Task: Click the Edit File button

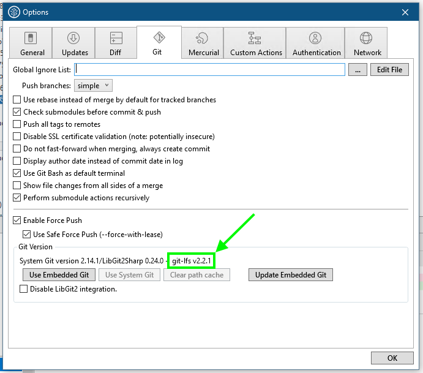Action: [389, 70]
